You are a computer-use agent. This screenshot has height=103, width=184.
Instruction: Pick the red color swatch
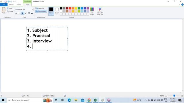pos(70,8)
